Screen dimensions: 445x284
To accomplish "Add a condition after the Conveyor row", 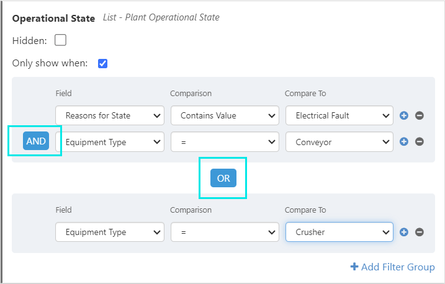I will (x=403, y=141).
